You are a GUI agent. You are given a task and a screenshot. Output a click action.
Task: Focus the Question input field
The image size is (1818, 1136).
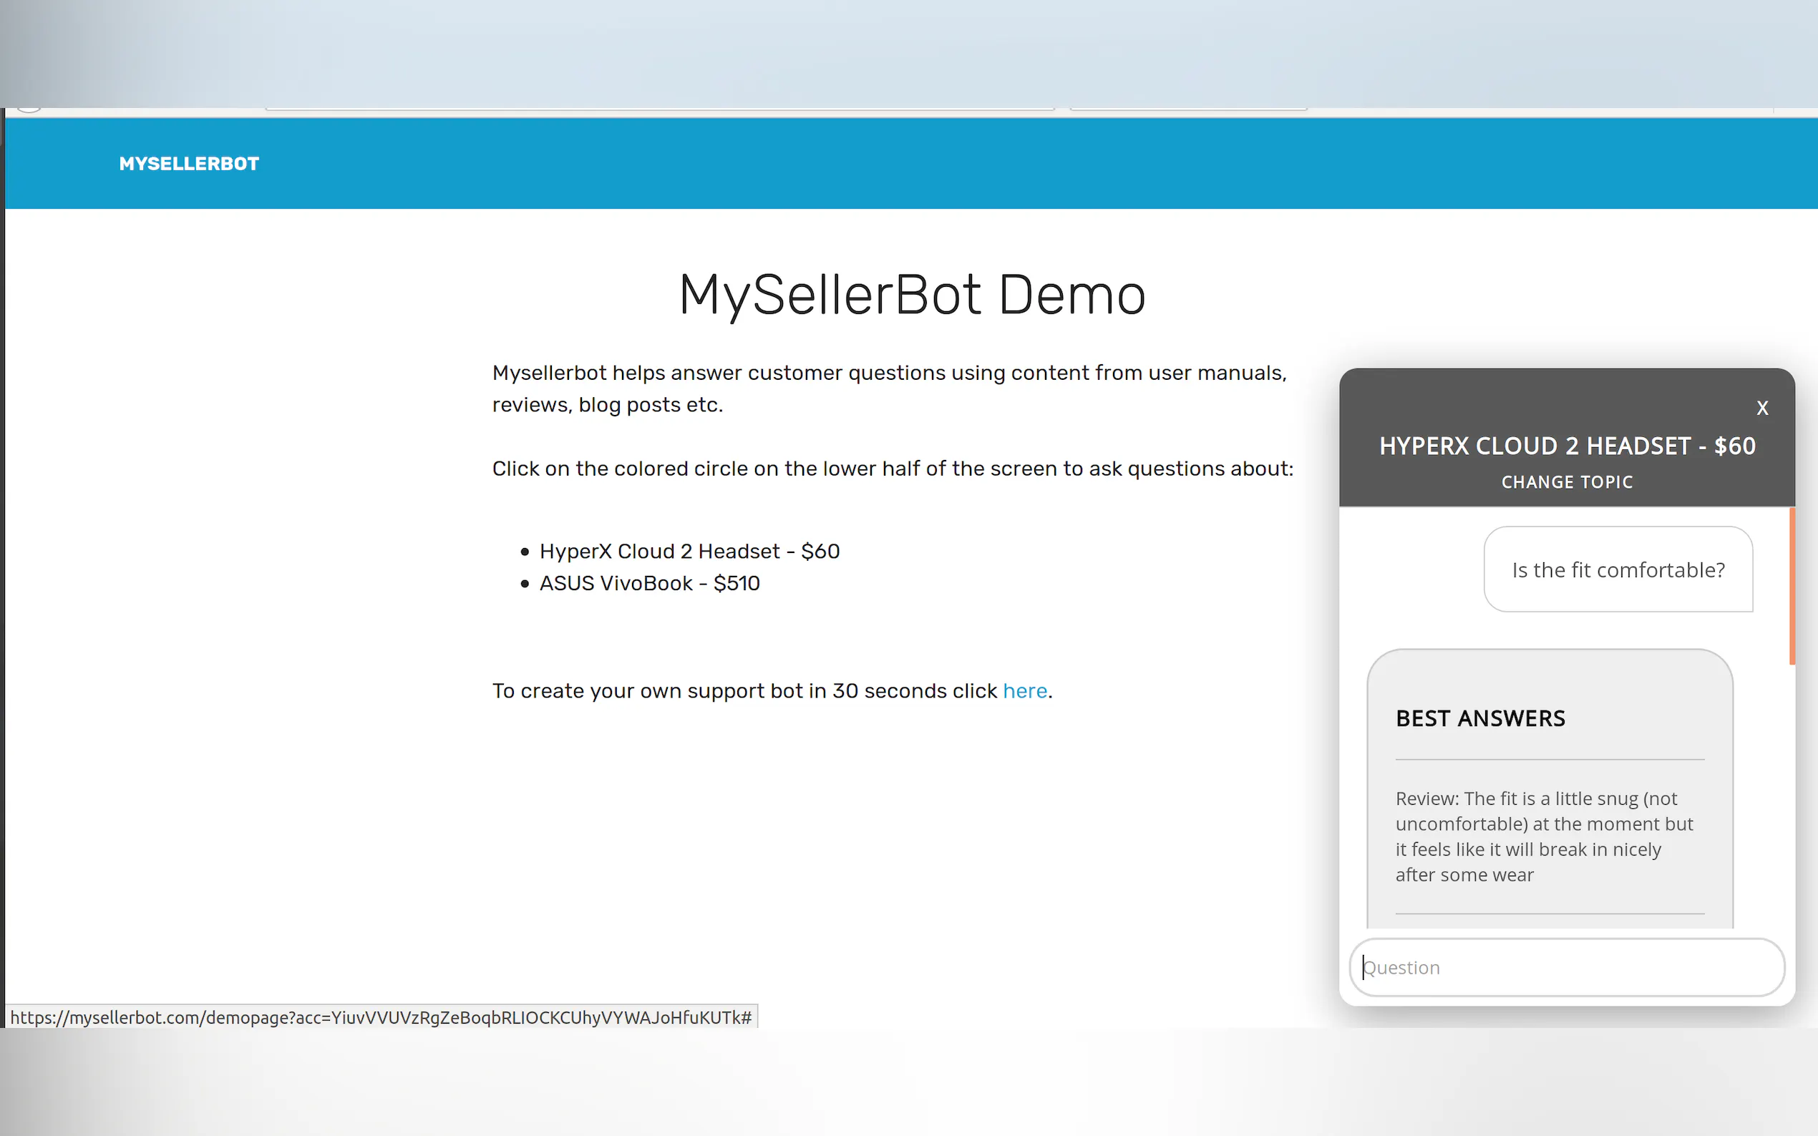tap(1566, 967)
